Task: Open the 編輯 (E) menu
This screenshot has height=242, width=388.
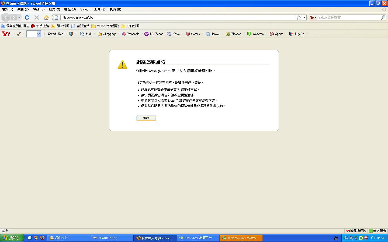Action: coord(23,9)
